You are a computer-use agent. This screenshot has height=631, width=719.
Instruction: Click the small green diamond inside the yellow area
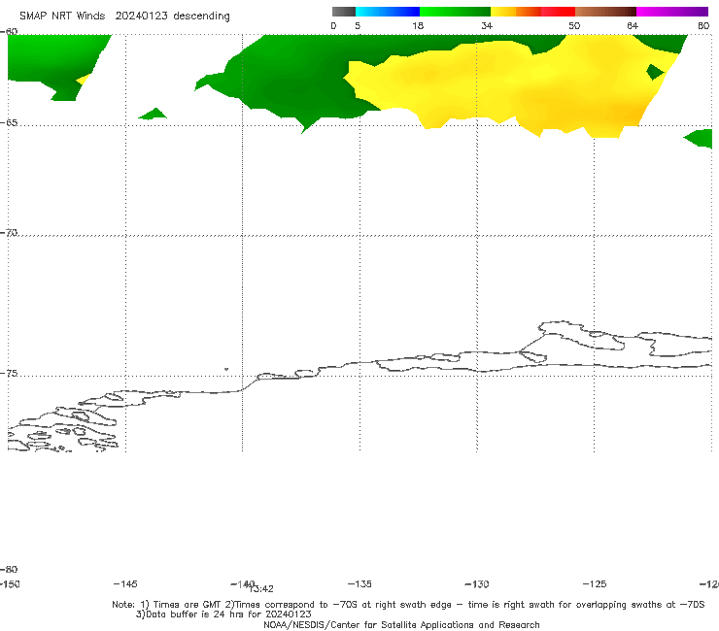click(x=655, y=72)
